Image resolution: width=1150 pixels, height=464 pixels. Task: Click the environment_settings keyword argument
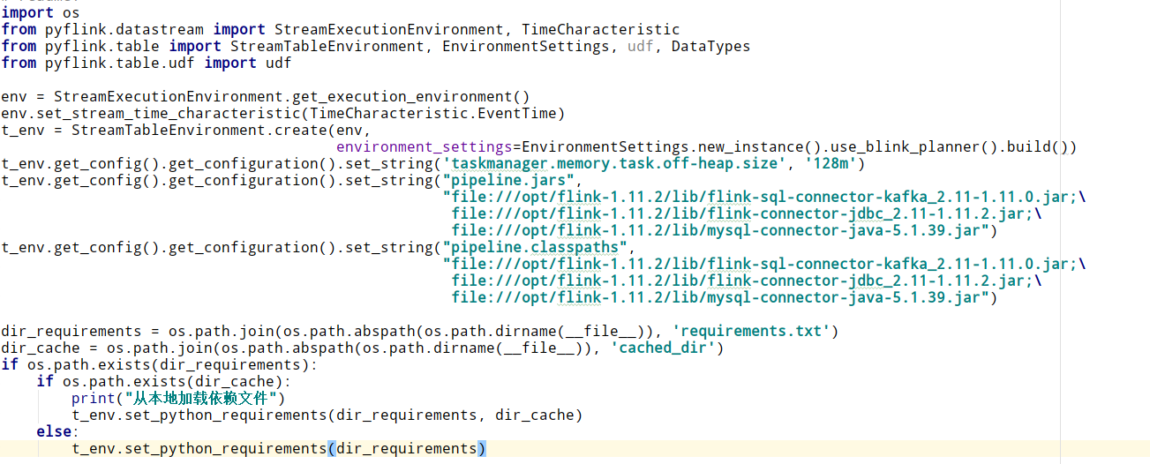point(424,146)
